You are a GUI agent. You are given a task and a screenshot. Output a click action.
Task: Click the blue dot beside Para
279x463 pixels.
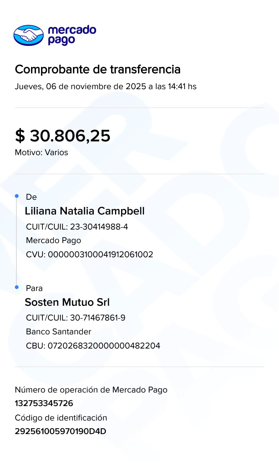17,287
